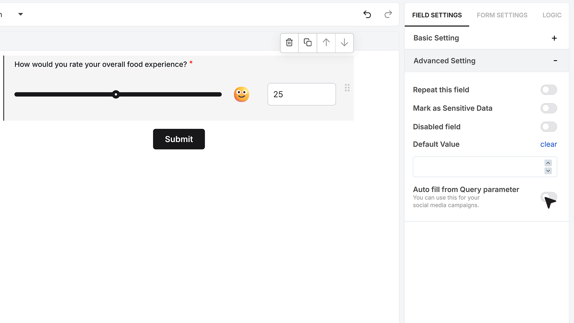
Task: Enable Repeat this field toggle
Action: click(549, 90)
